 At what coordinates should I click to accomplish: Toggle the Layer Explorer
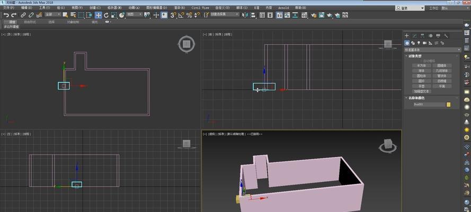pyautogui.click(x=270, y=15)
